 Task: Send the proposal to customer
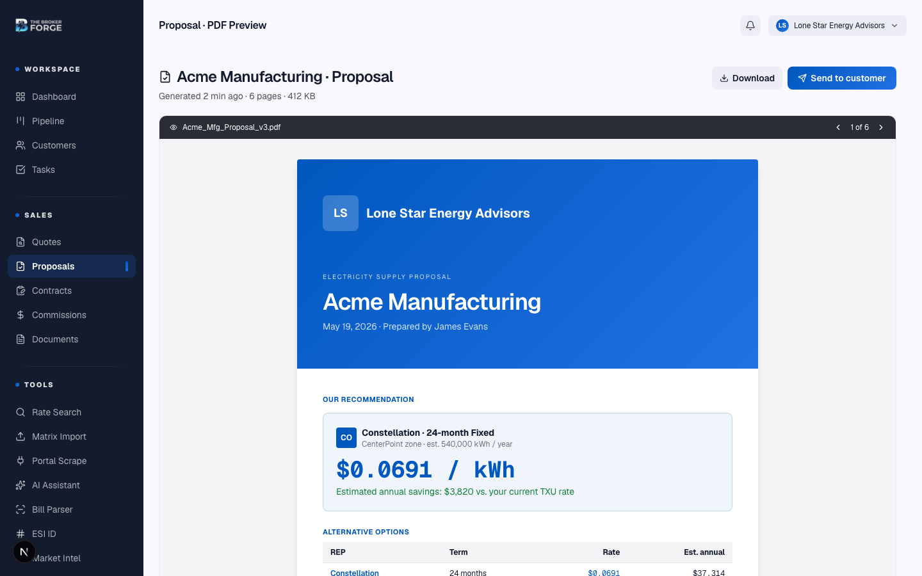[842, 78]
